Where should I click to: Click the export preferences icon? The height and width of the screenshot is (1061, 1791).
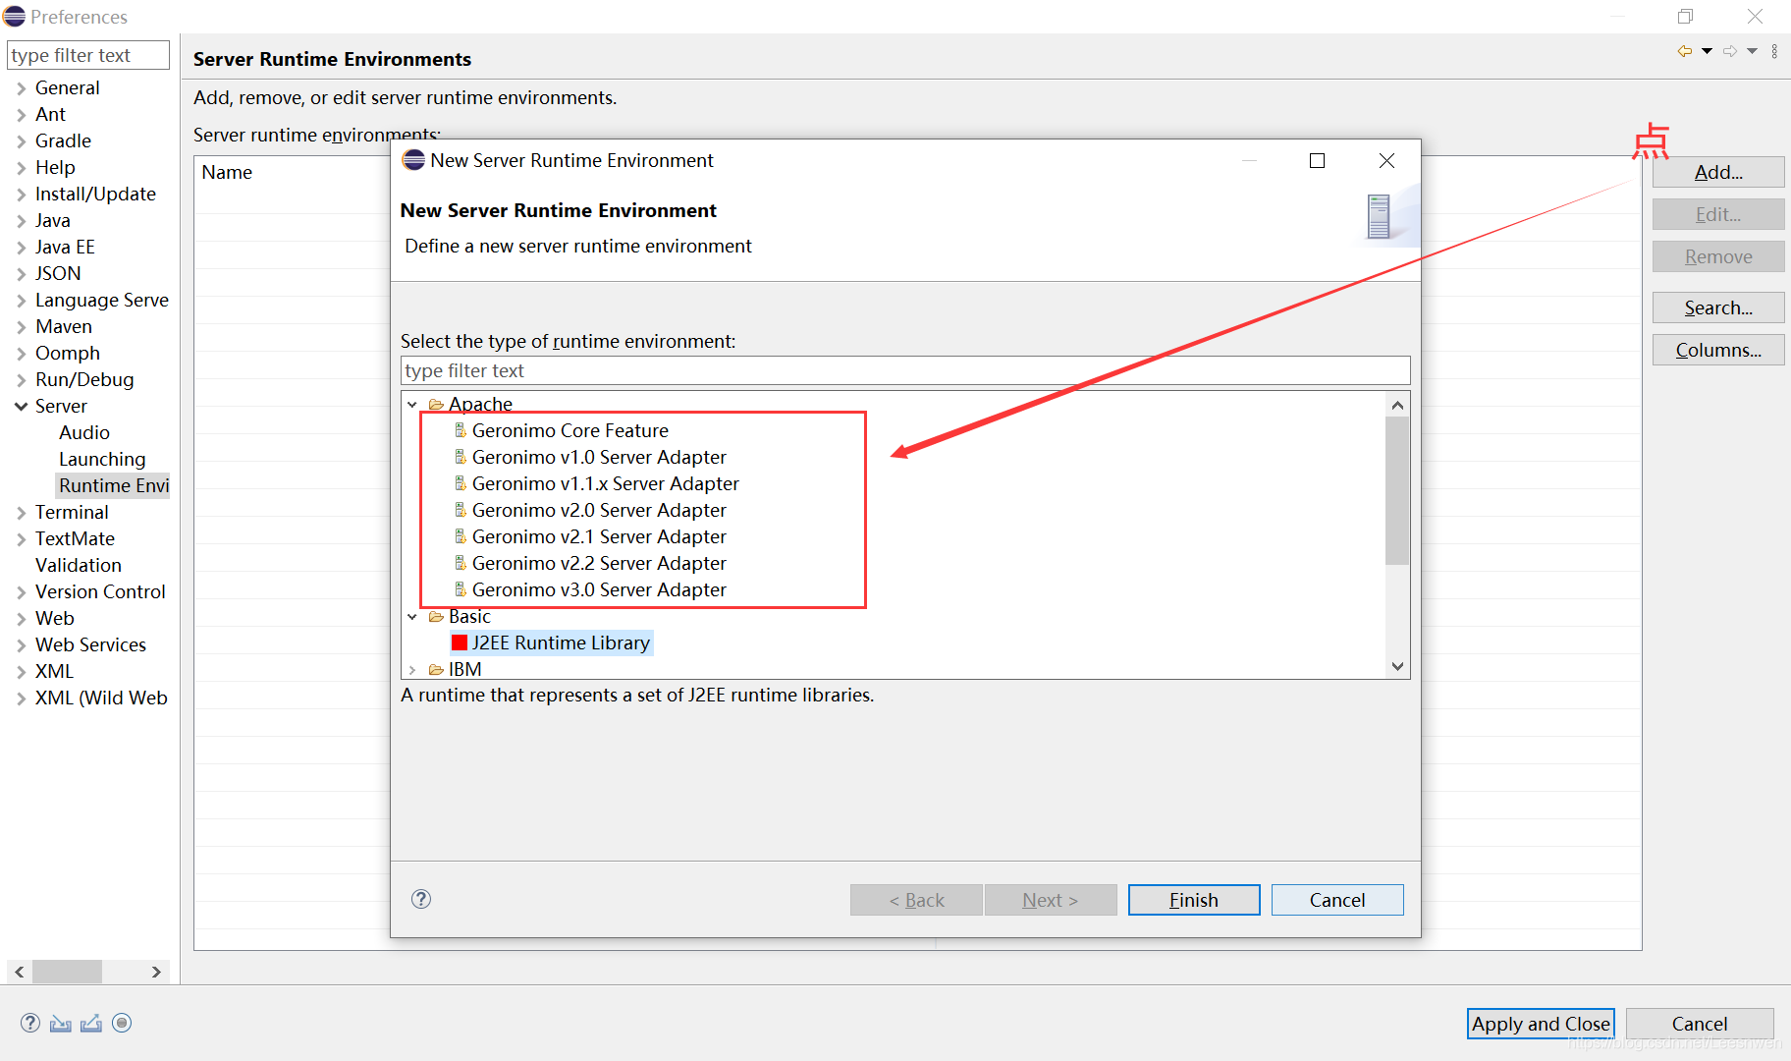(91, 1024)
